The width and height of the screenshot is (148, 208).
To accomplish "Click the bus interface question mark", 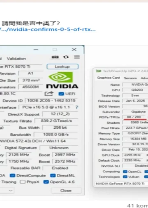I will pyautogui.click(x=77, y=107).
